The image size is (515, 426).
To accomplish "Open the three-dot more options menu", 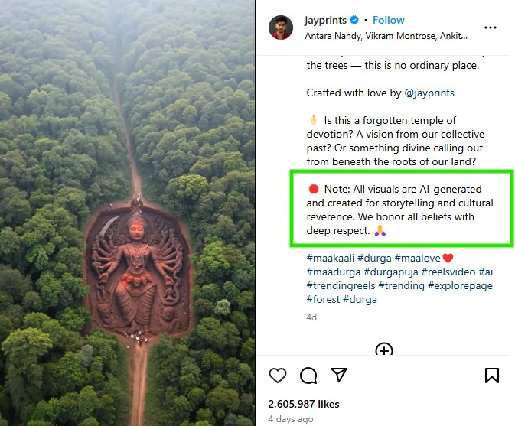I will [x=491, y=28].
